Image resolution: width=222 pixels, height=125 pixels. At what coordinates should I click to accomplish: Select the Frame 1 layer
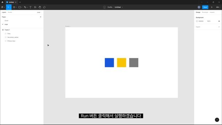tap(7, 30)
